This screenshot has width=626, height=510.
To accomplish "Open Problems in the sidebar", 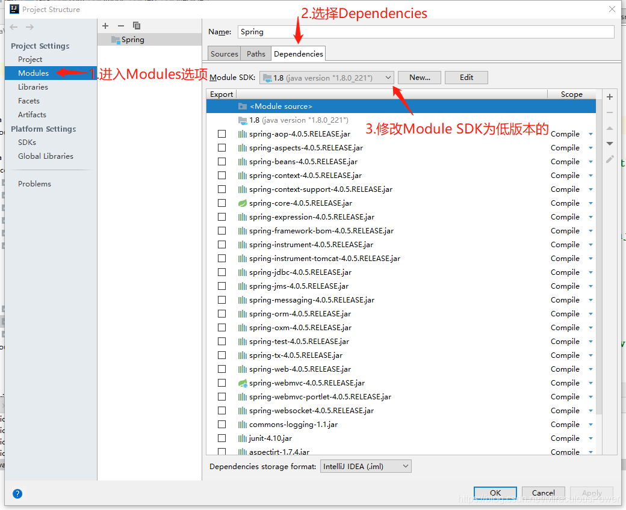I will [34, 184].
